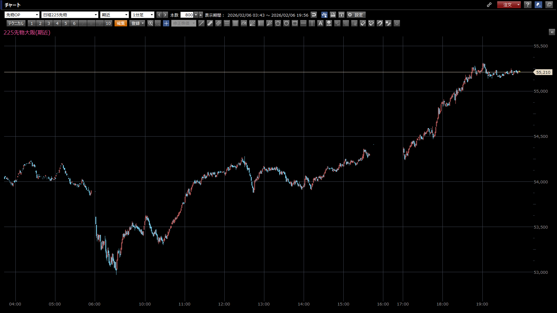Open the 設定 settings button

tap(356, 15)
